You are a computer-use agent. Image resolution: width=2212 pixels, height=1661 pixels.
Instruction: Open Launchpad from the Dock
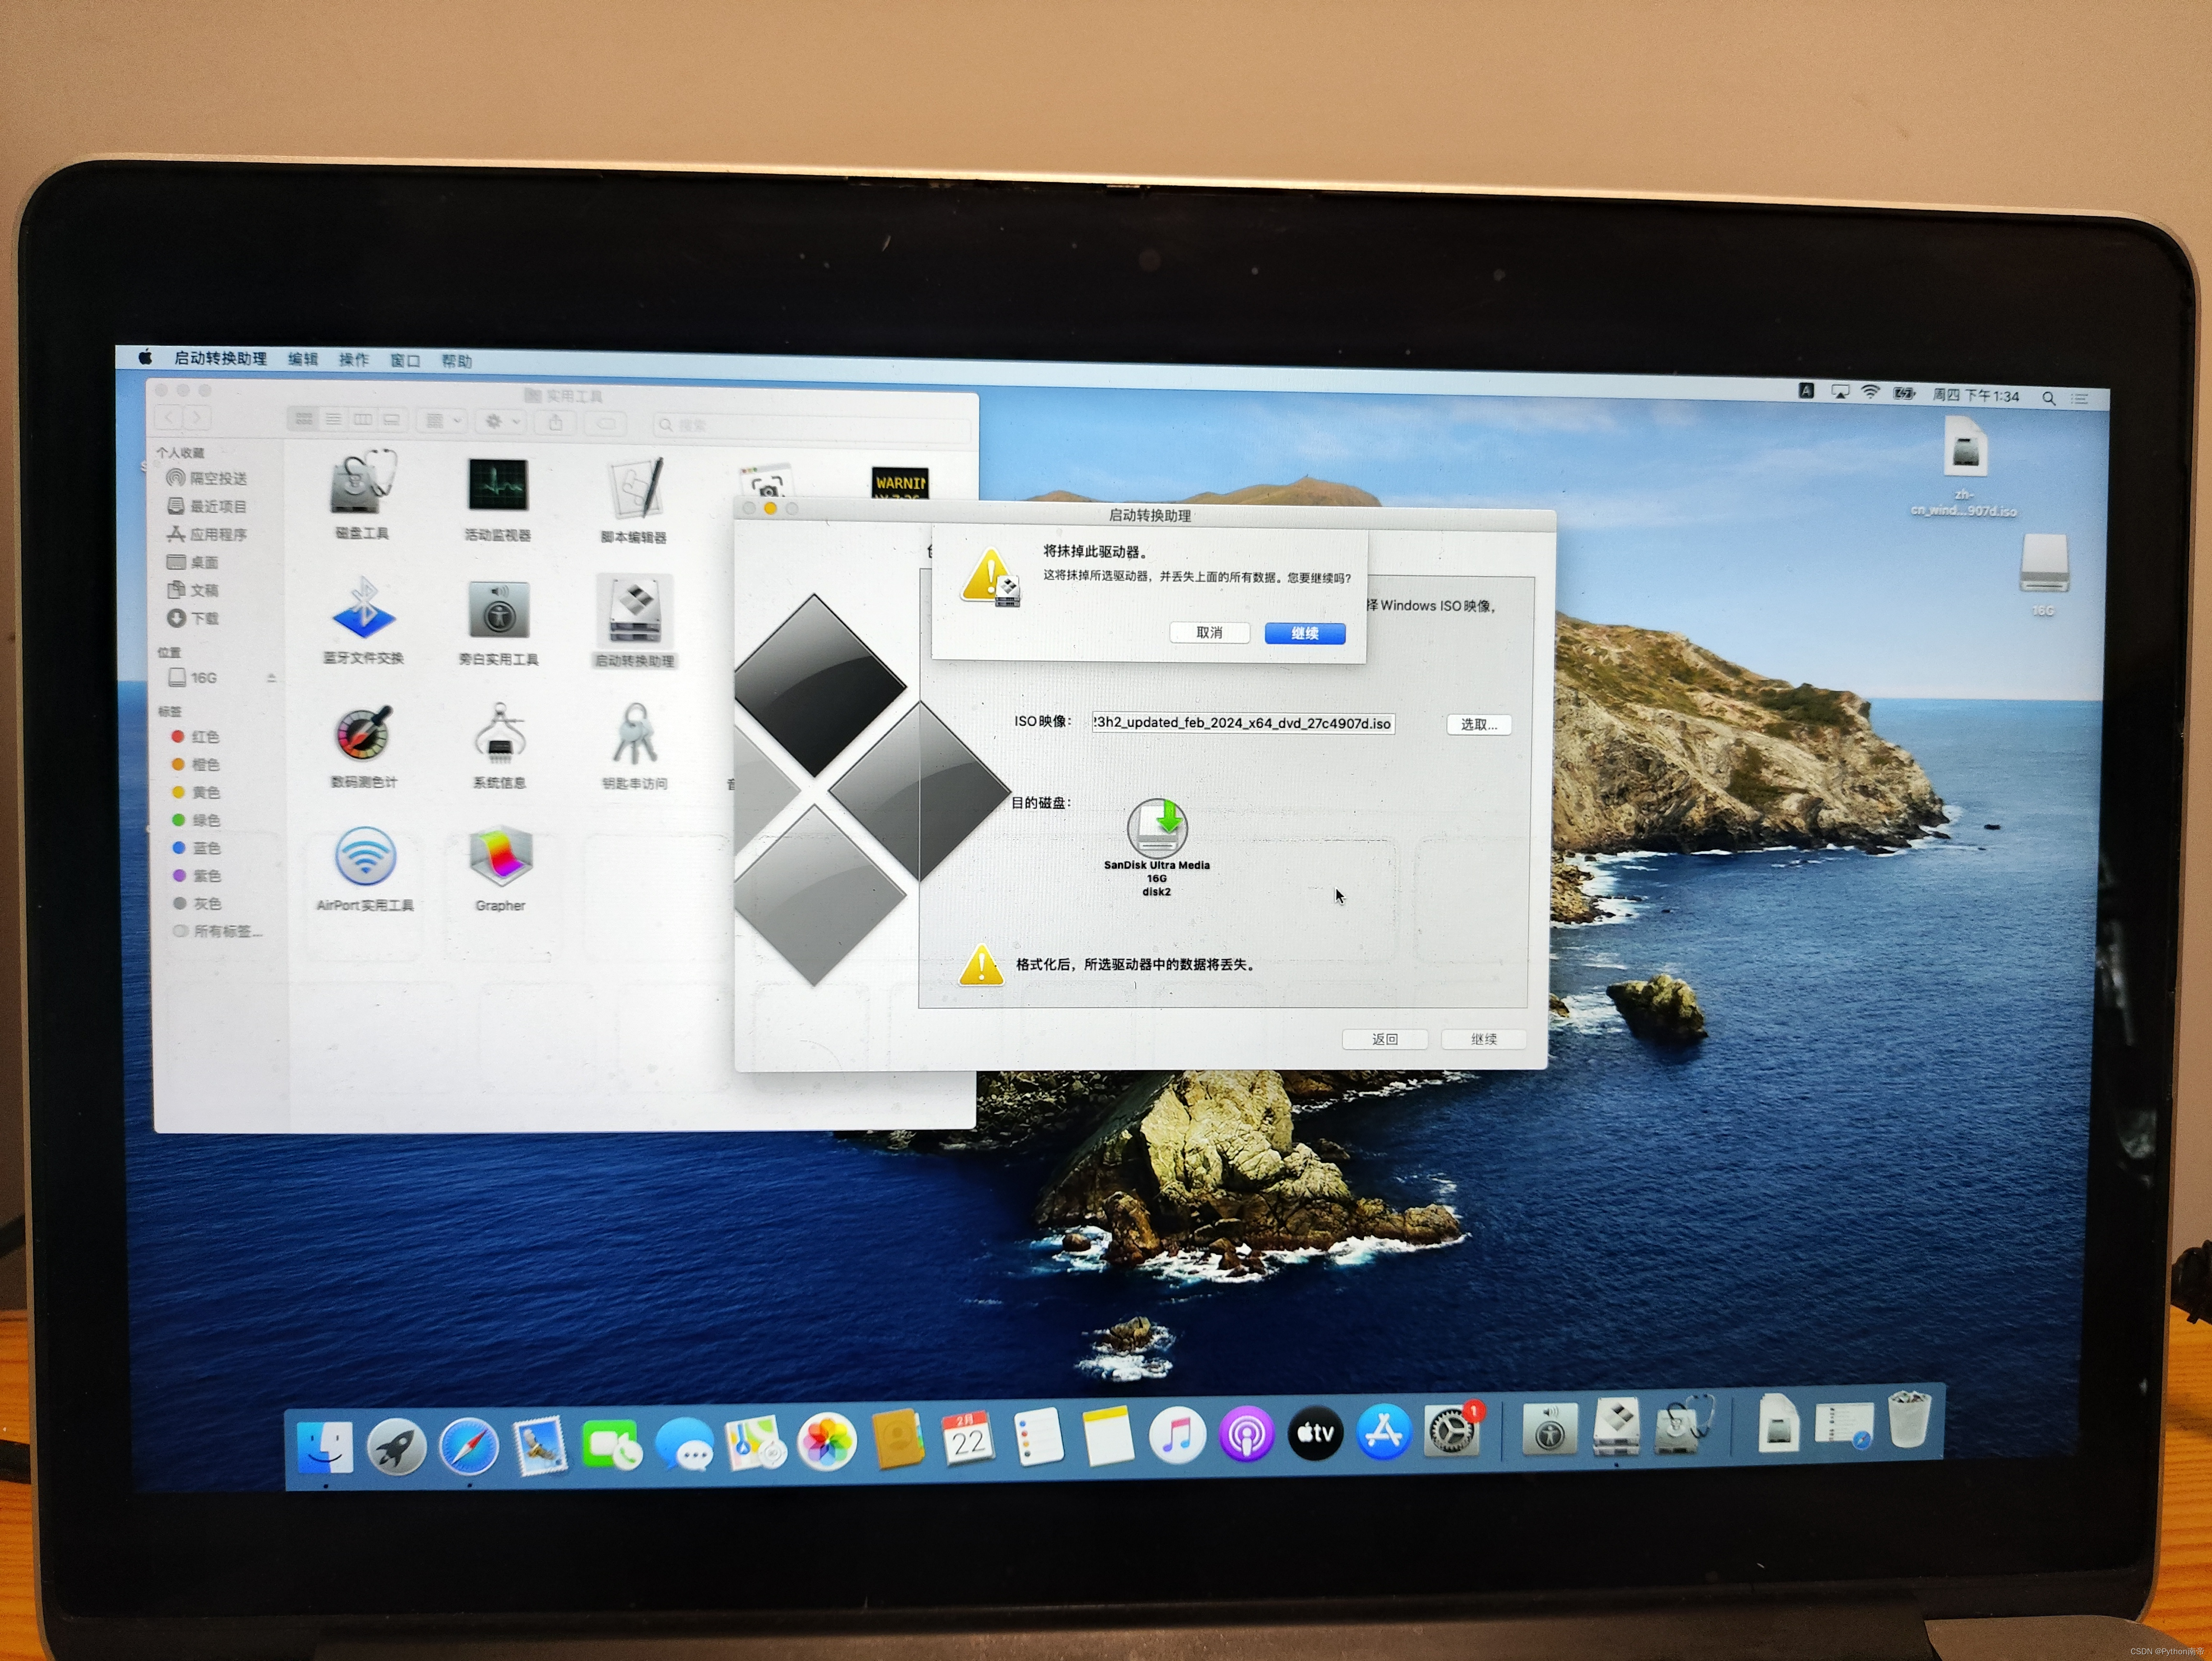(x=396, y=1447)
